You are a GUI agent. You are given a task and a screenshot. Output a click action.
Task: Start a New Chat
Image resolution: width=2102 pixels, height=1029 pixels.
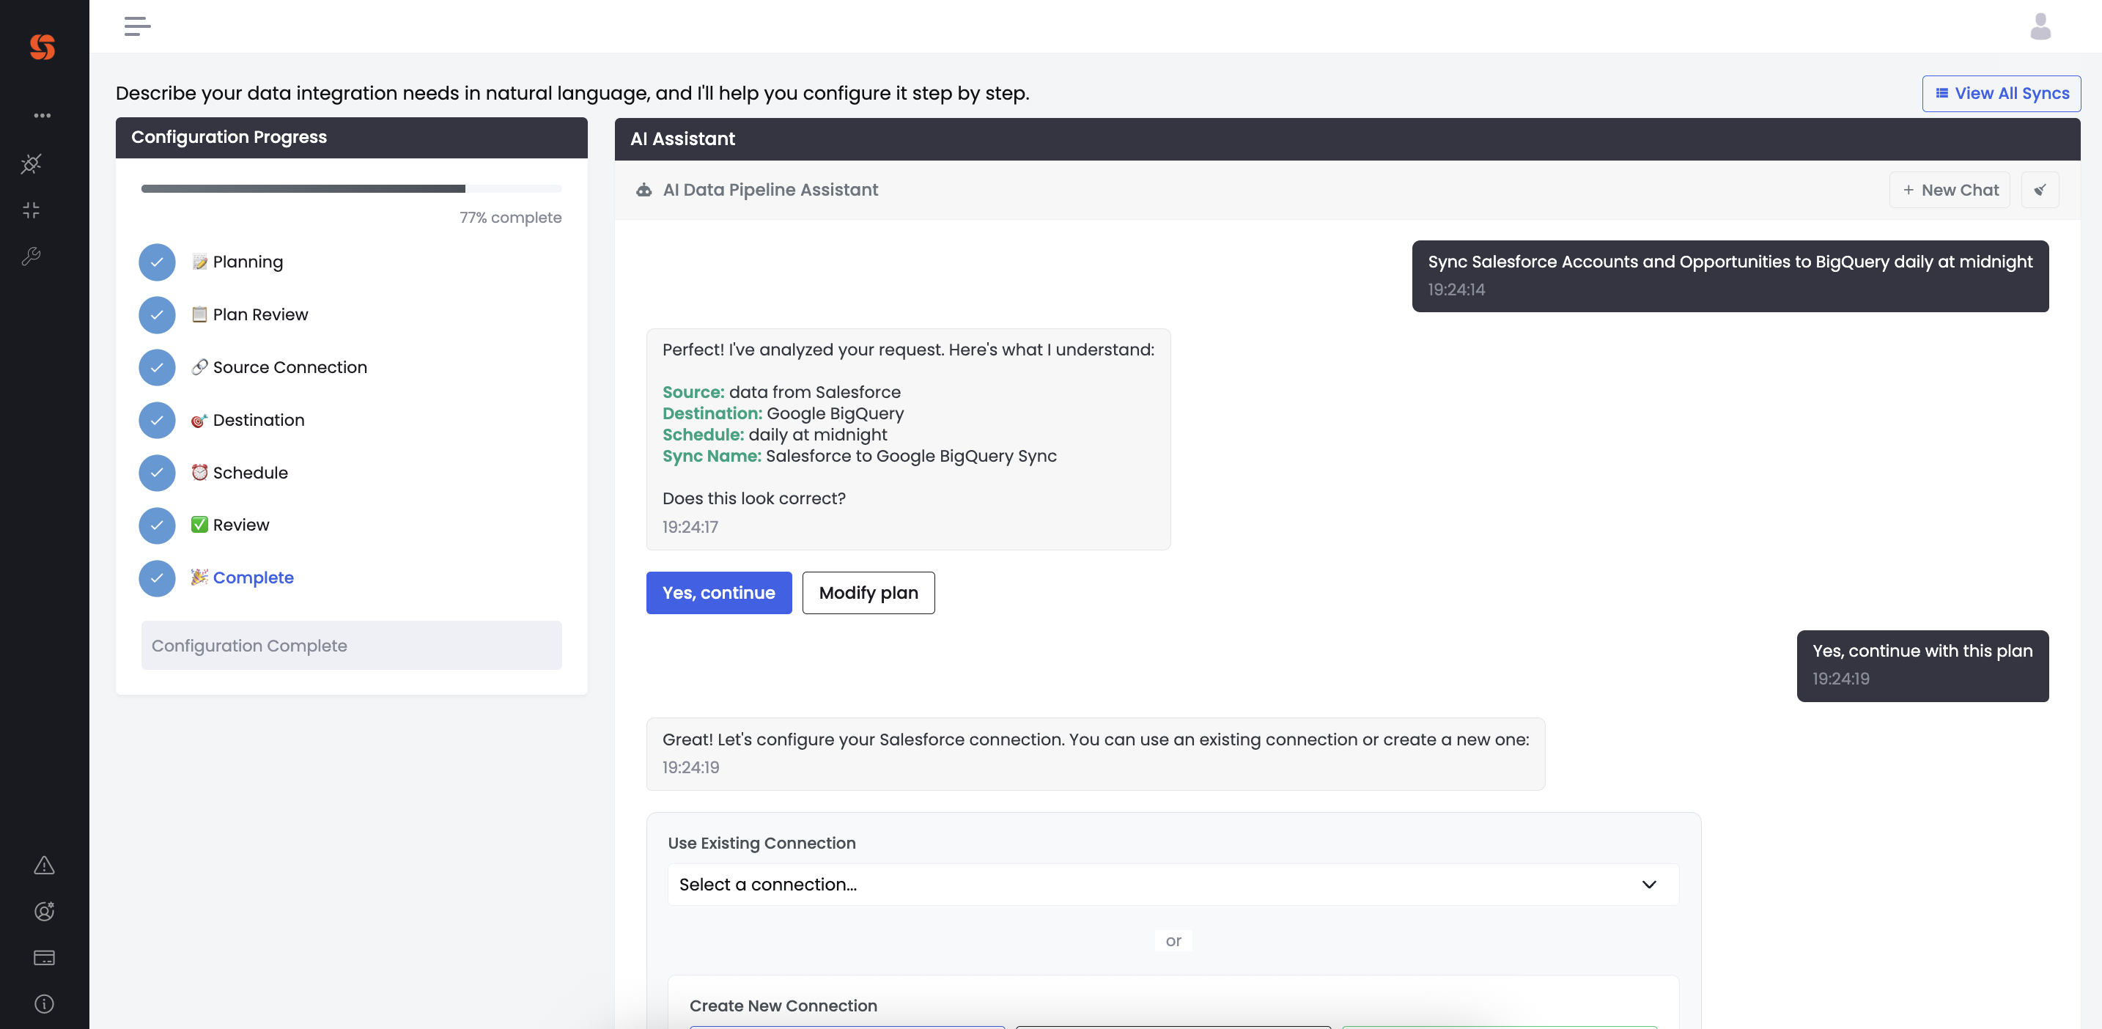coord(1950,190)
